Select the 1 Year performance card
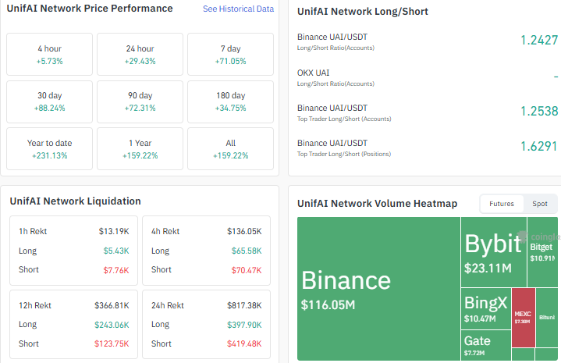The height and width of the screenshot is (363, 561). [140, 149]
